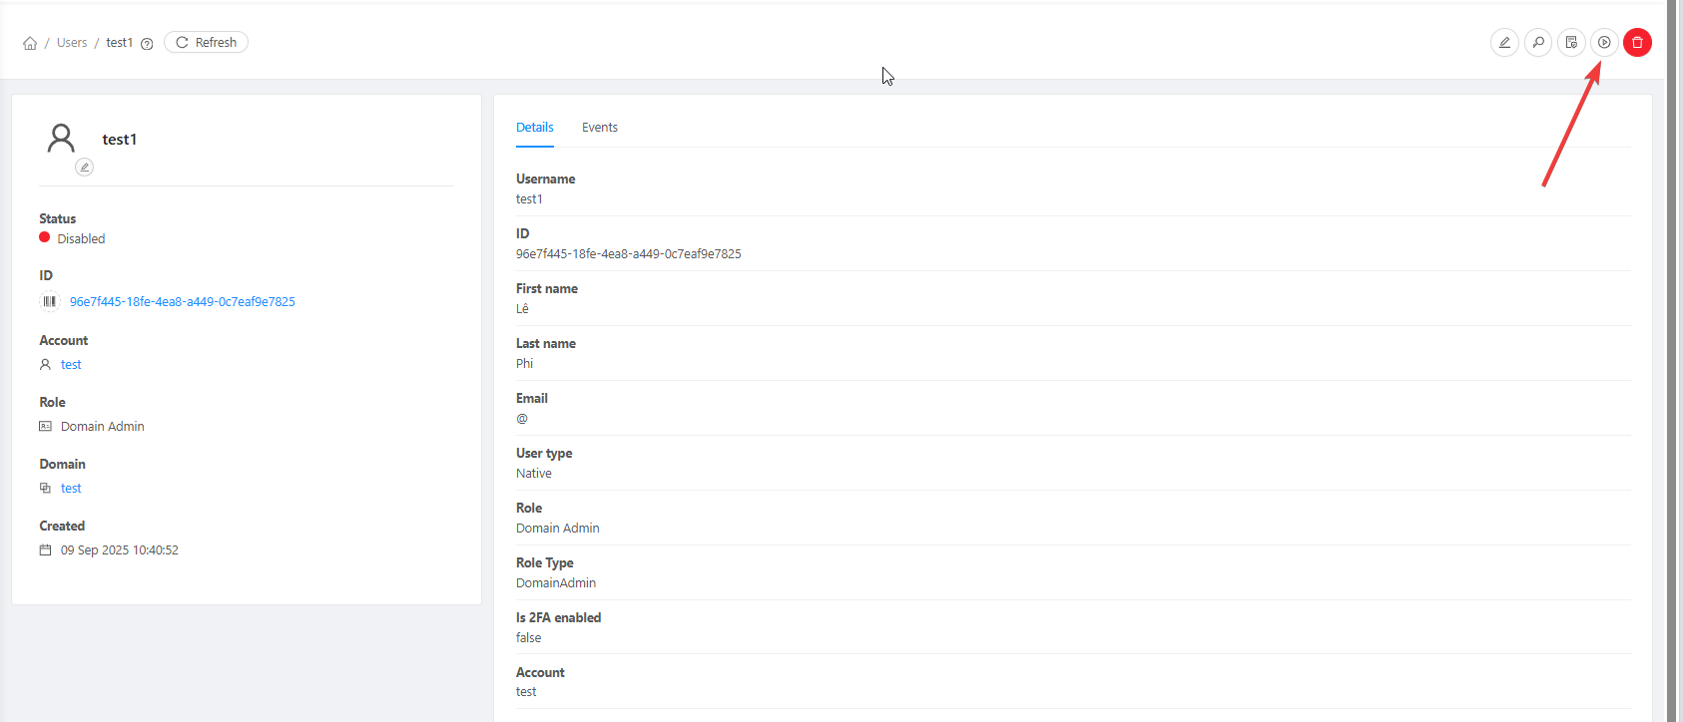Viewport: 1683px width, 722px height.
Task: Click the vertical scrollbar on the right edge
Action: [x=1672, y=359]
